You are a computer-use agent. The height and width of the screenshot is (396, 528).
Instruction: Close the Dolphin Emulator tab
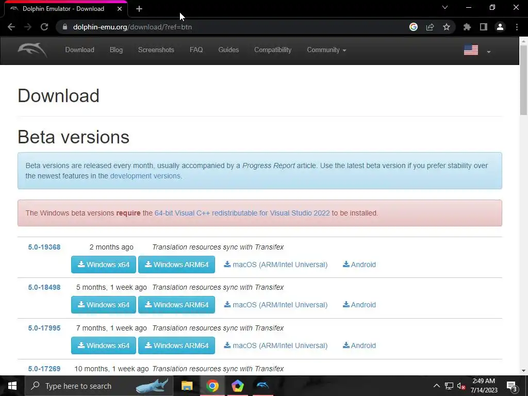(120, 9)
